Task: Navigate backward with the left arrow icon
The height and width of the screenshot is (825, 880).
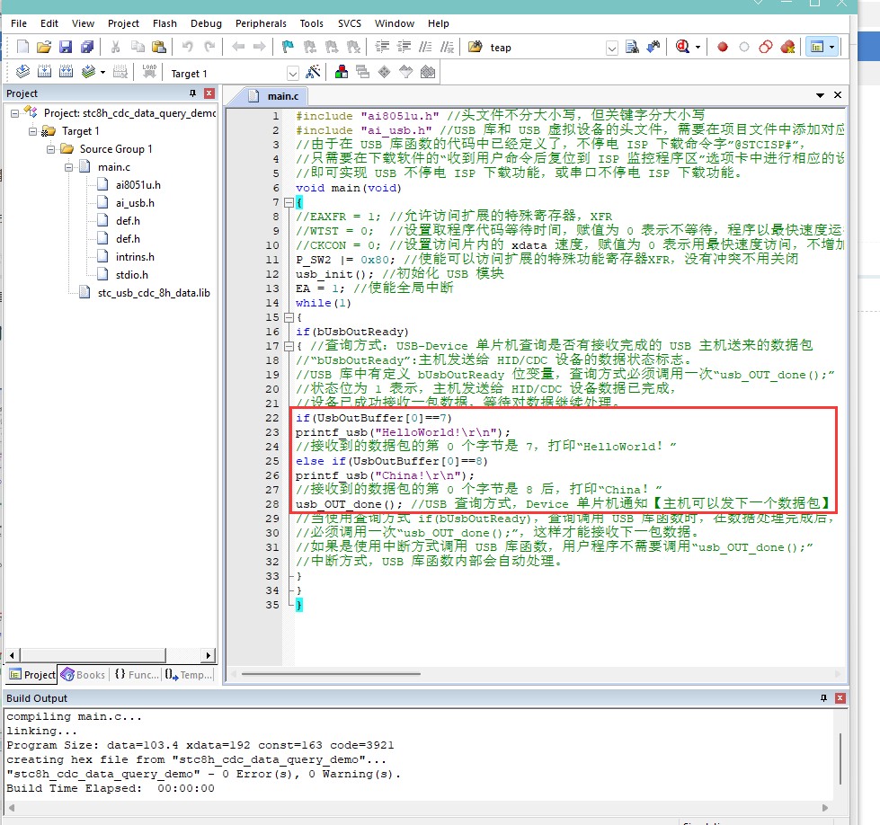Action: pos(238,47)
